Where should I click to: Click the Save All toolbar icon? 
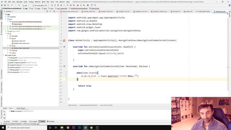(5, 5)
